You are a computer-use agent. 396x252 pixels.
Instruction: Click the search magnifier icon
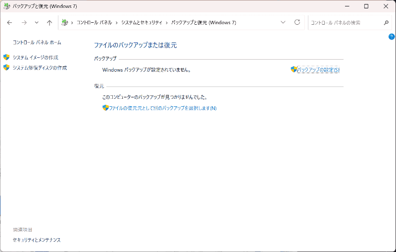pos(386,23)
